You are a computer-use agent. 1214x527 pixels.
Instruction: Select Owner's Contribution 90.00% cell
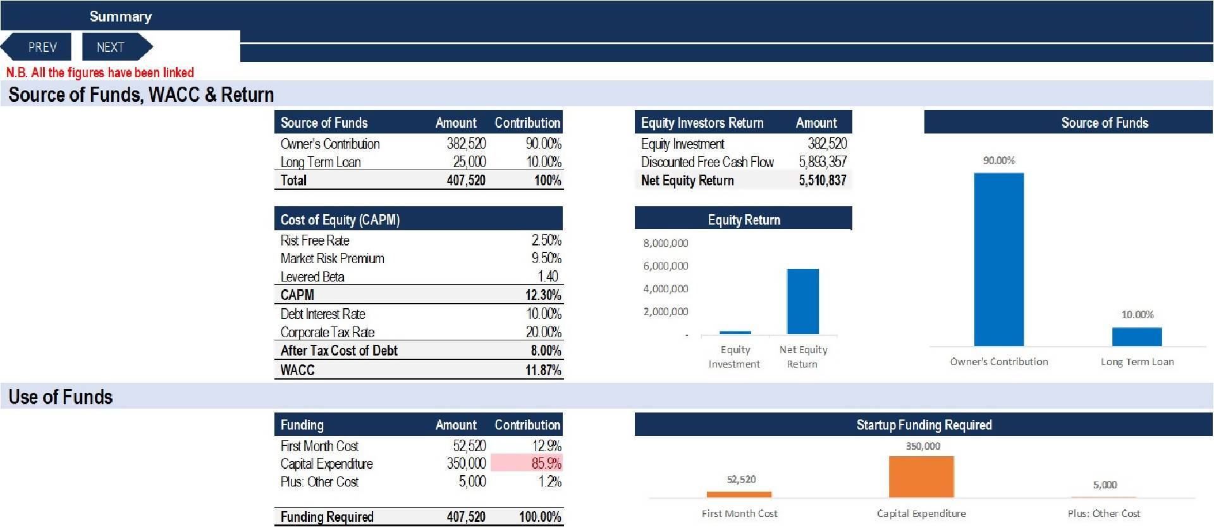[x=543, y=144]
